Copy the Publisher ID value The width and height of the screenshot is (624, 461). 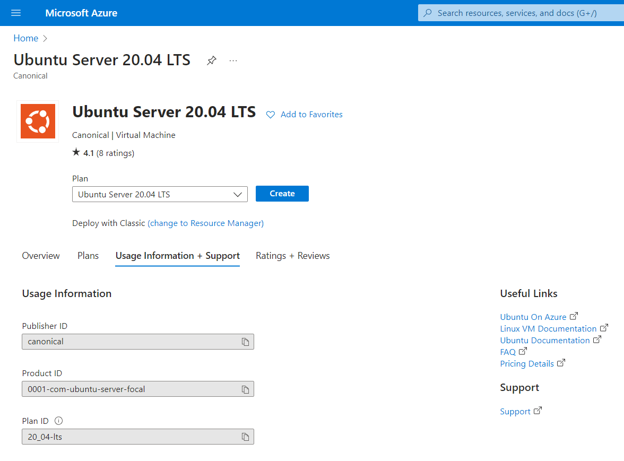(x=245, y=342)
